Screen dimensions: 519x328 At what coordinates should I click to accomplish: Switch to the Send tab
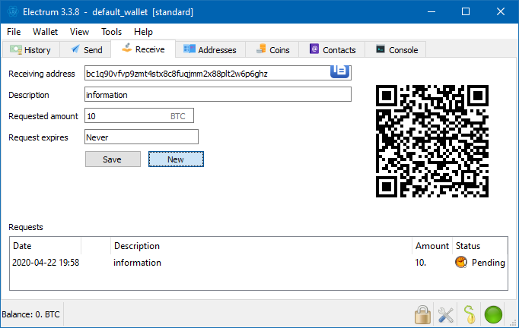86,50
